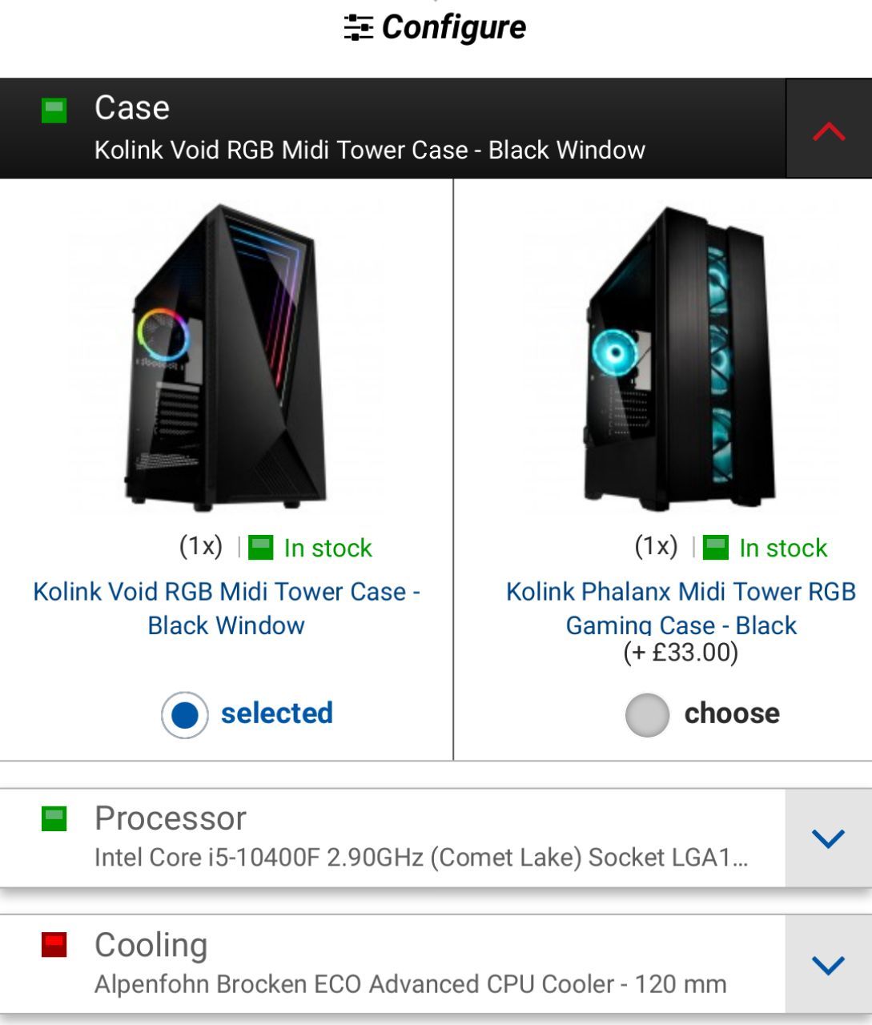This screenshot has height=1025, width=872.
Task: Click the Case section header title
Action: pos(132,108)
